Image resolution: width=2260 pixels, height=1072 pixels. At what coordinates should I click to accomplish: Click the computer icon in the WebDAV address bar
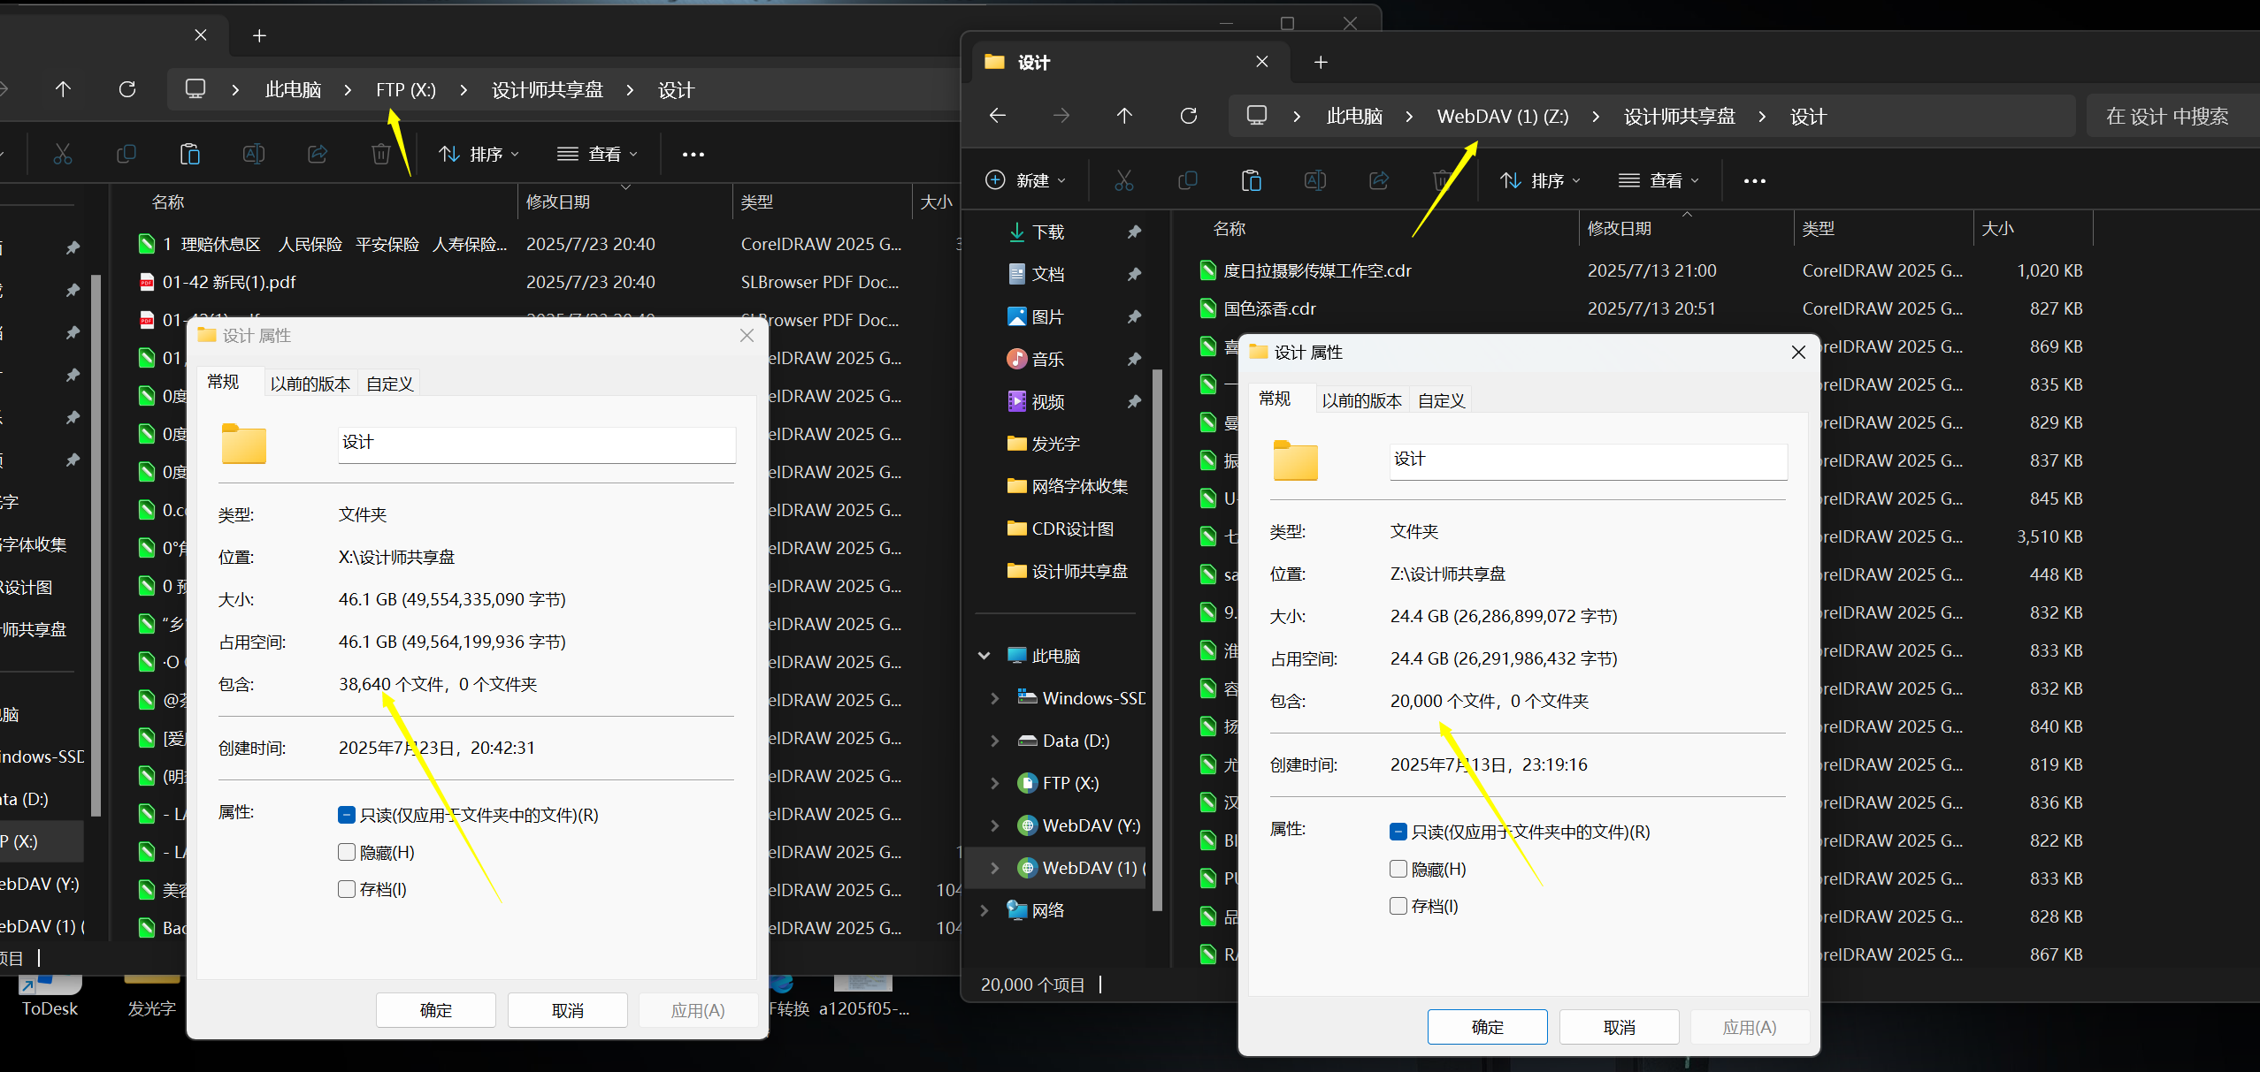tap(1256, 116)
